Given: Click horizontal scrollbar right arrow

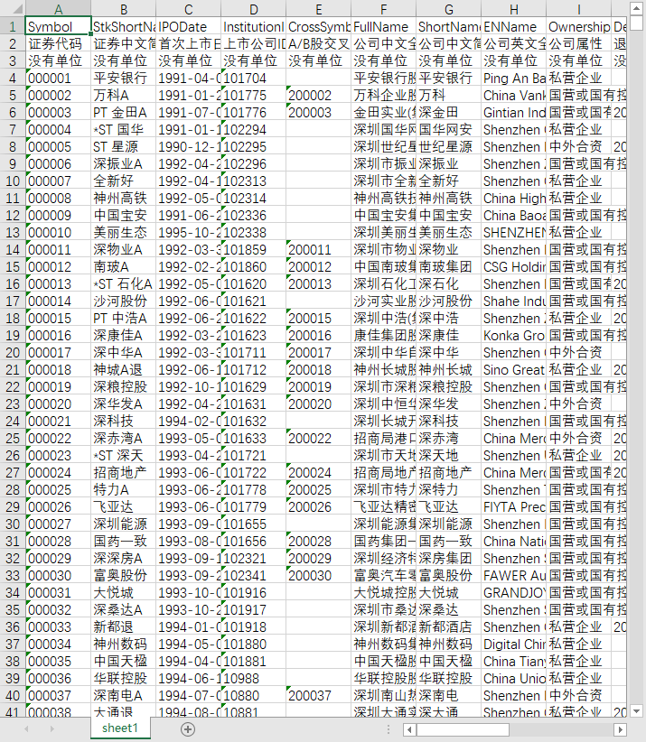Looking at the screenshot, I should point(620,729).
